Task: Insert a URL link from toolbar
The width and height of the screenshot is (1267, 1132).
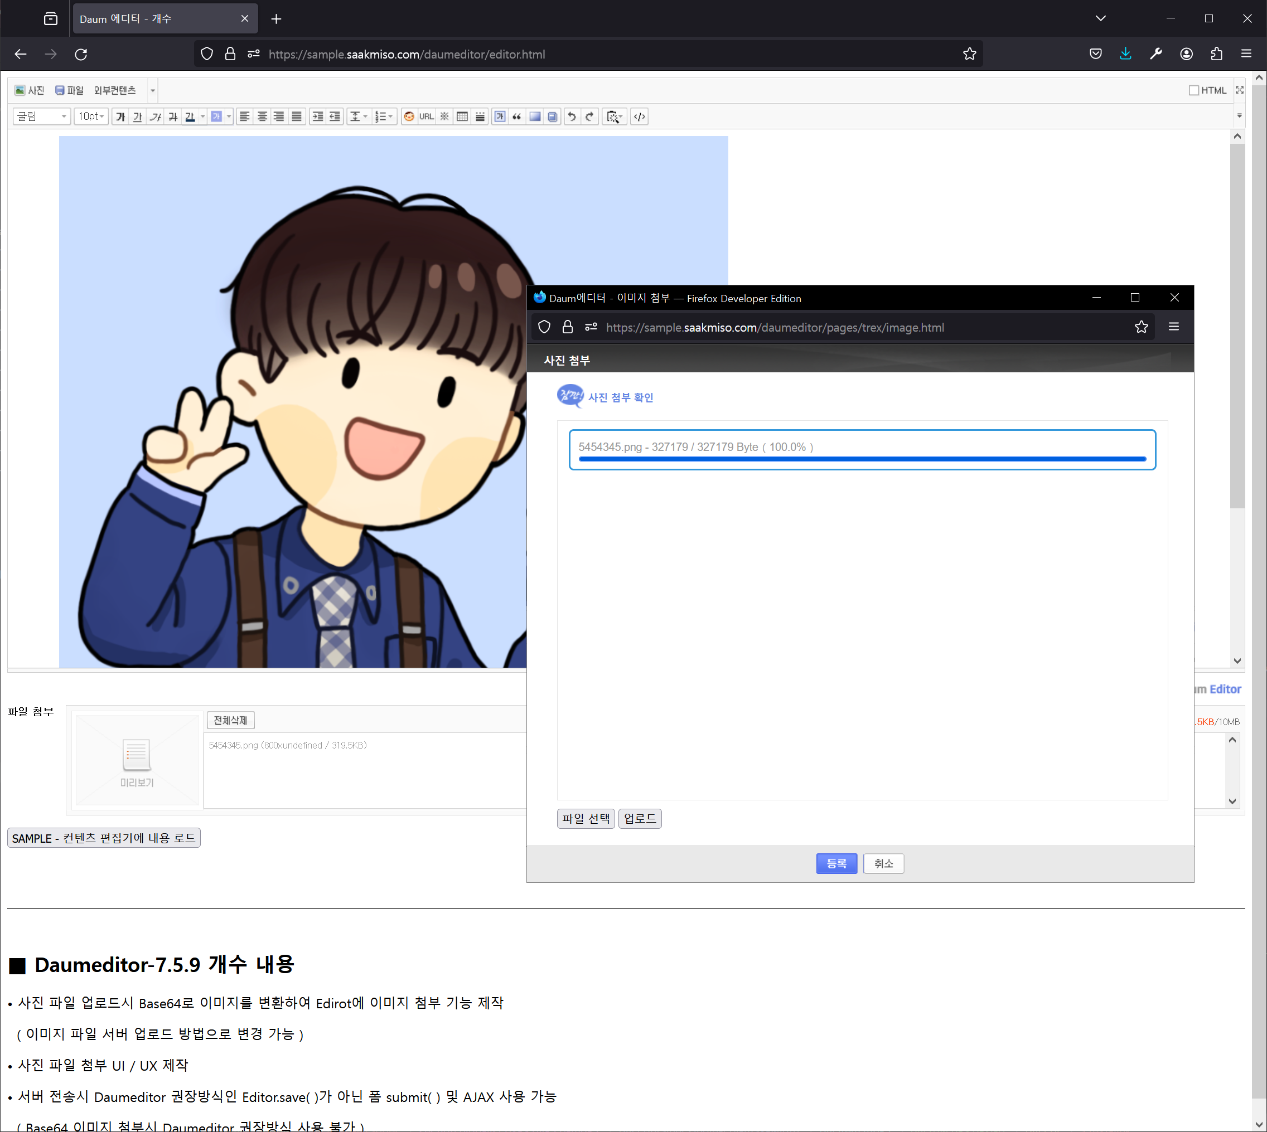Action: 426,116
